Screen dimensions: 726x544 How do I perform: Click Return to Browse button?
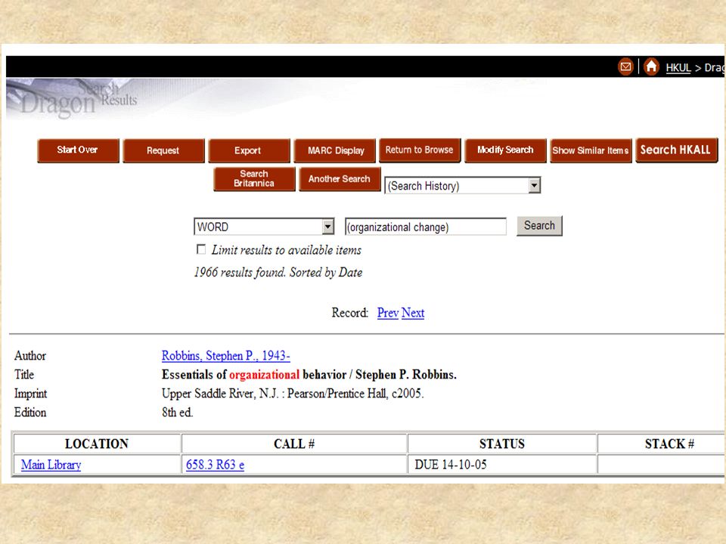(420, 150)
